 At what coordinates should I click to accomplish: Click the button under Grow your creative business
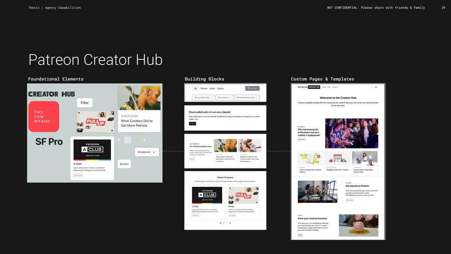[x=300, y=235]
